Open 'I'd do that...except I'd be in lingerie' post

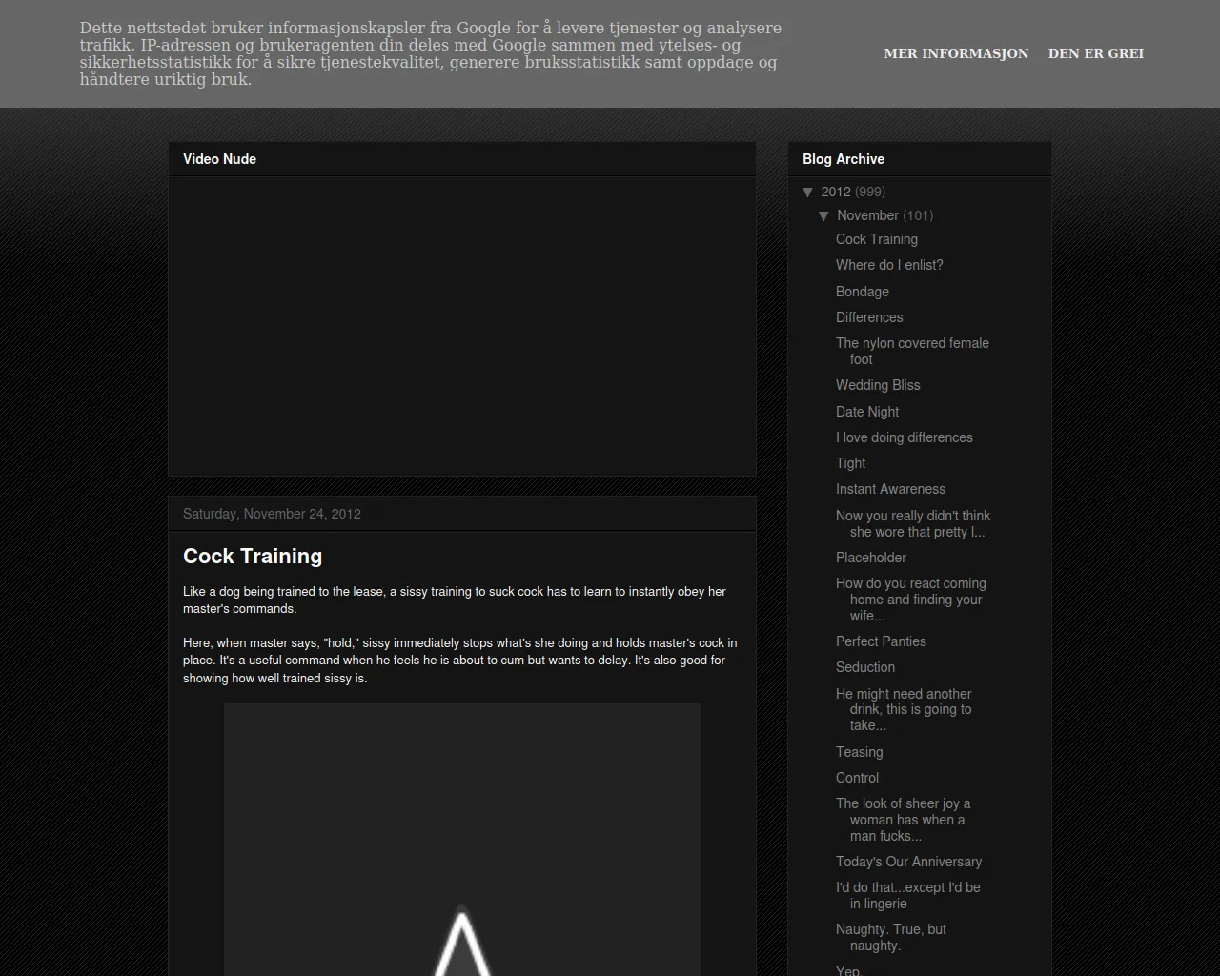(908, 895)
